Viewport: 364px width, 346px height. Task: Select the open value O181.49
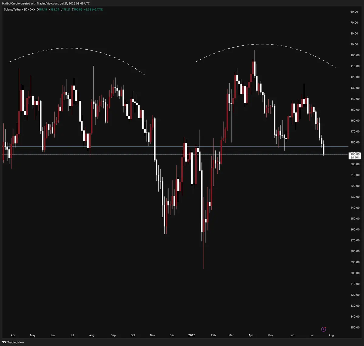point(41,10)
